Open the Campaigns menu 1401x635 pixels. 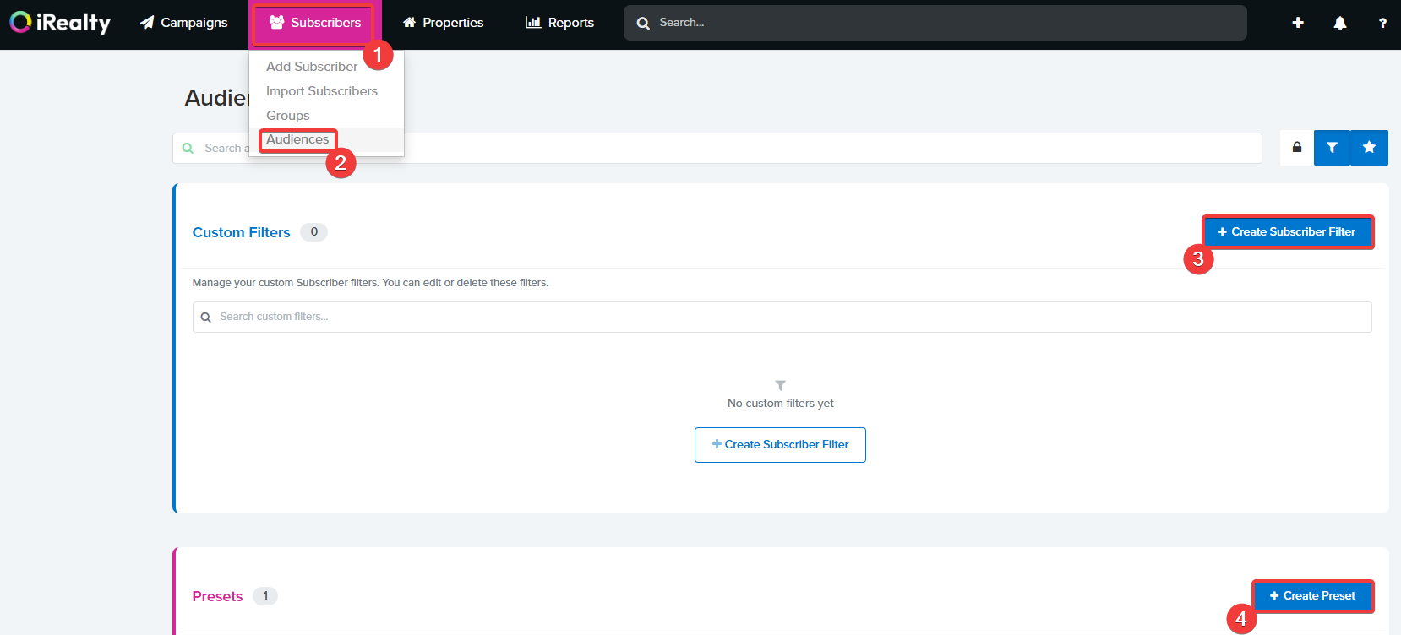point(184,23)
